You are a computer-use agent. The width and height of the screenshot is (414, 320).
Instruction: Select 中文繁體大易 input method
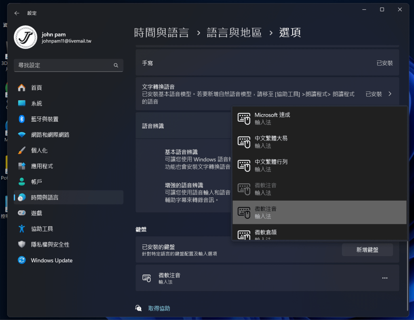319,142
